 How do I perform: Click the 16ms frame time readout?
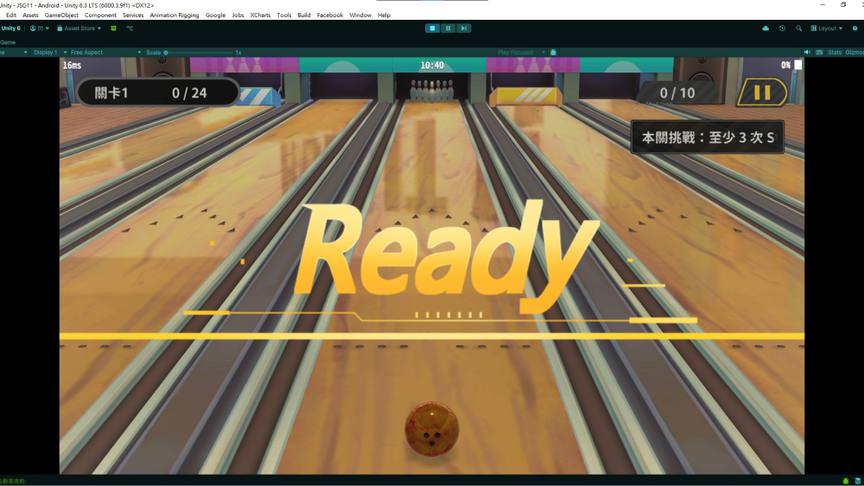pos(72,65)
